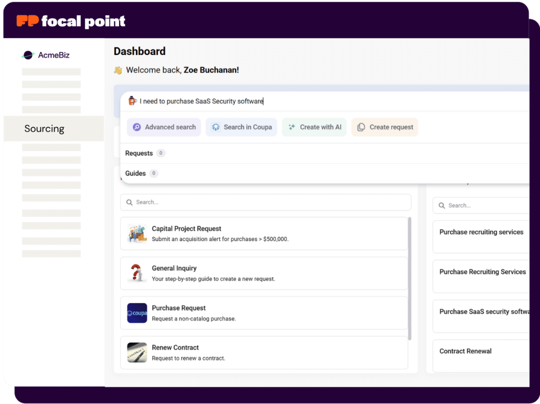
Task: Open the Purchase Request guide
Action: point(211,313)
